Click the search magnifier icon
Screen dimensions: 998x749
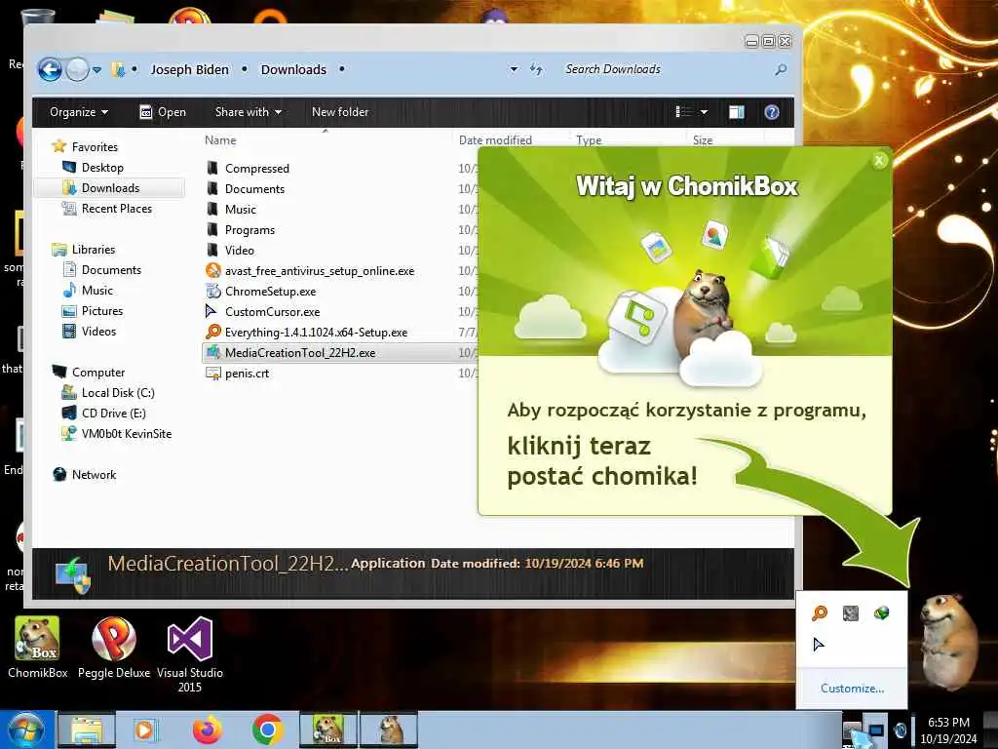click(781, 69)
